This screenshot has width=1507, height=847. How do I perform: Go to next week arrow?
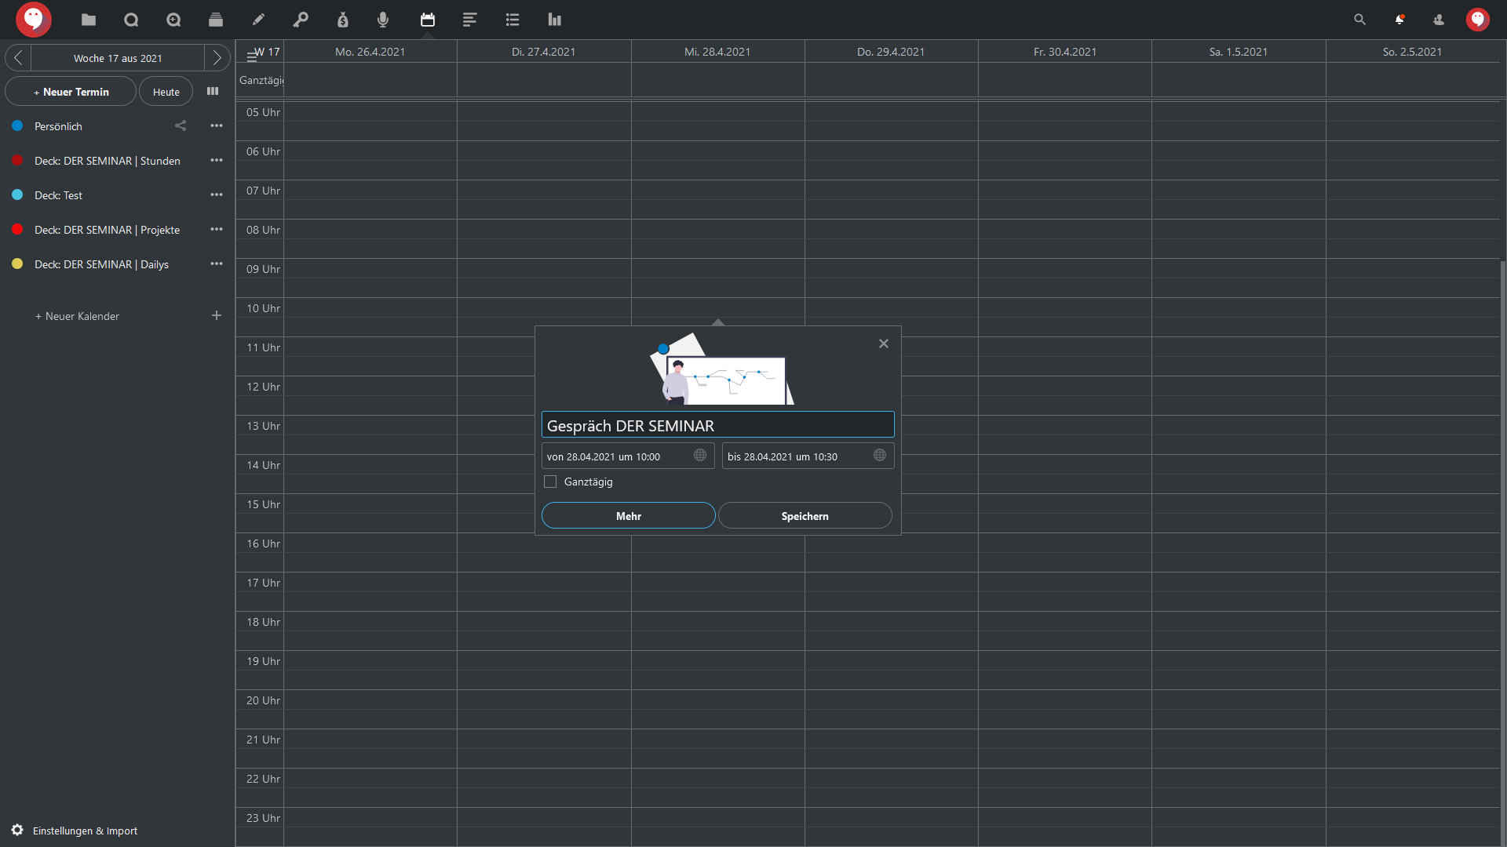pos(217,58)
